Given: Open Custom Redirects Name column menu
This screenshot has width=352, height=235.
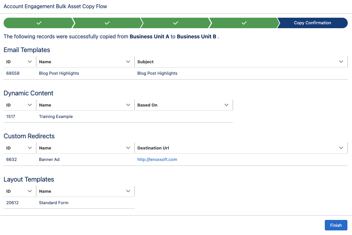Looking at the screenshot, I should (128, 148).
